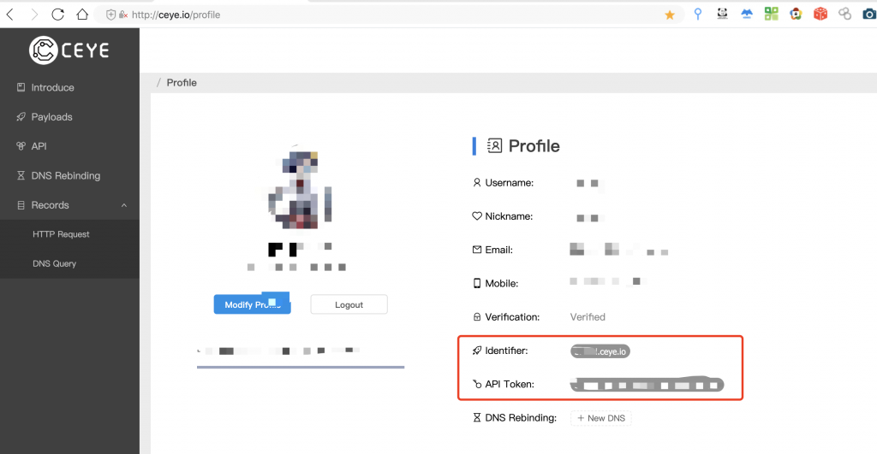
Task: Click the Profile breadcrumb text
Action: tap(182, 83)
